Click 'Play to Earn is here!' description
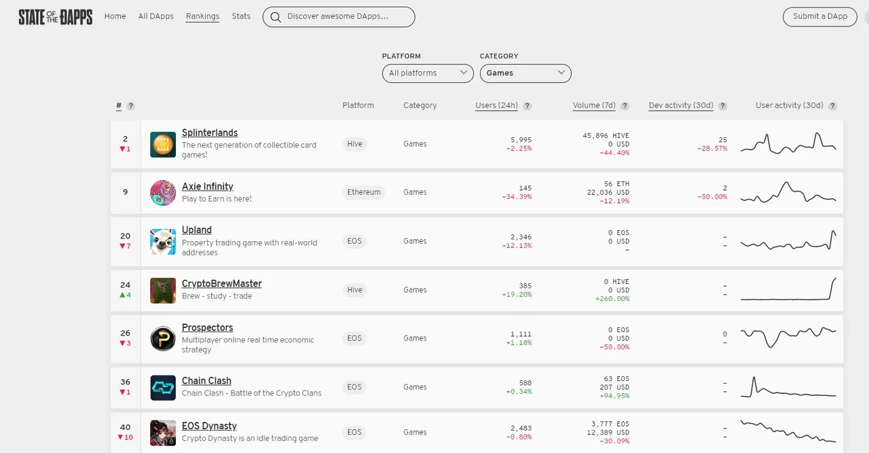 pos(217,199)
